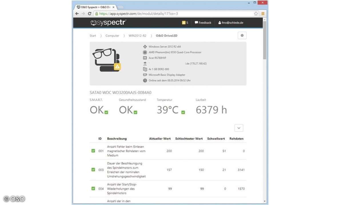Image resolution: width=343 pixels, height=205 pixels.
Task: Click the 4x 1 GB DDR2-800 memory icon
Action: pos(145,69)
